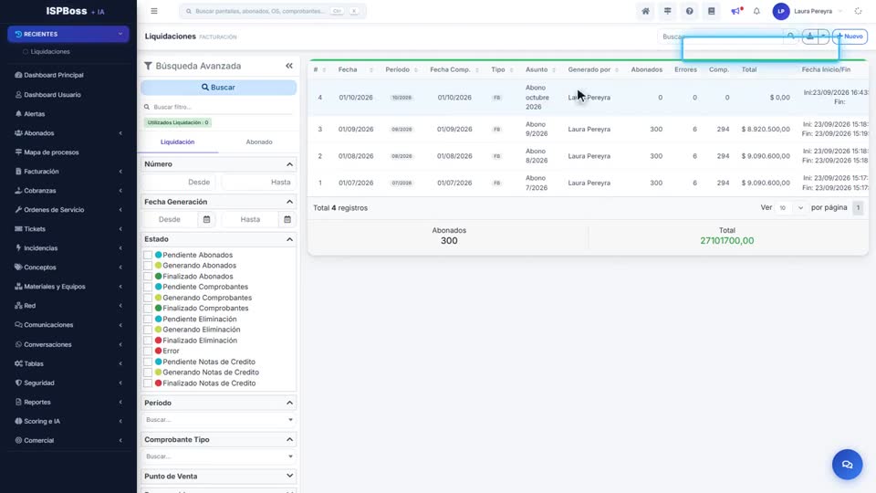Check Finalizado Abonados state filter
This screenshot has height=493, width=876.
point(148,276)
